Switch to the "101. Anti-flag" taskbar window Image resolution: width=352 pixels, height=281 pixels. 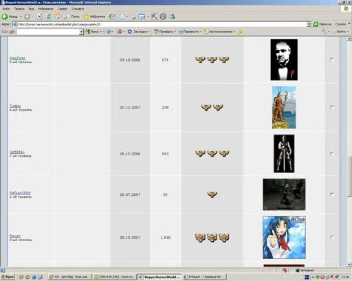(x=70, y=277)
